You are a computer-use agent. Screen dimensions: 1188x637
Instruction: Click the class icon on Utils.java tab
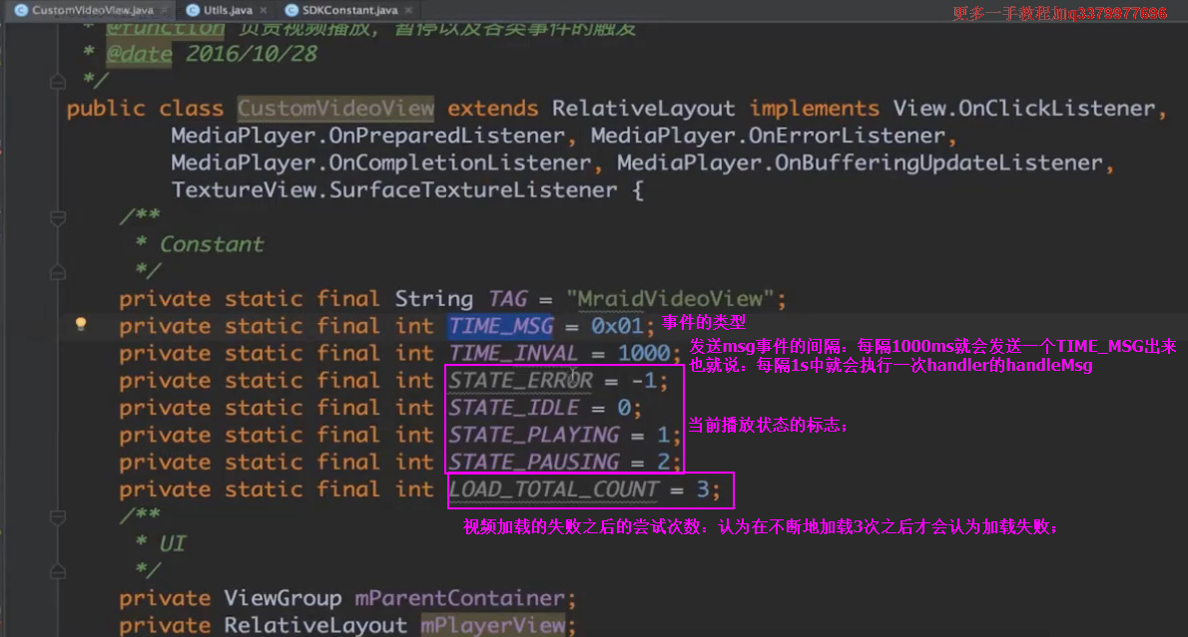pyautogui.click(x=193, y=10)
